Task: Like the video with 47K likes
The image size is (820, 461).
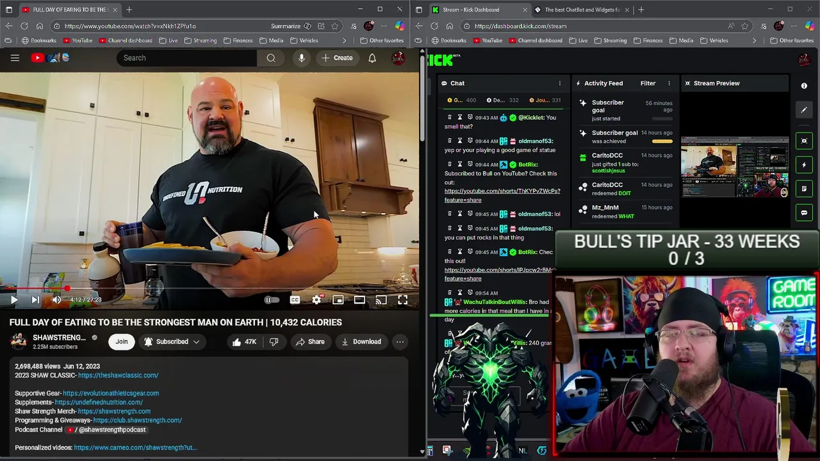Action: 244,342
